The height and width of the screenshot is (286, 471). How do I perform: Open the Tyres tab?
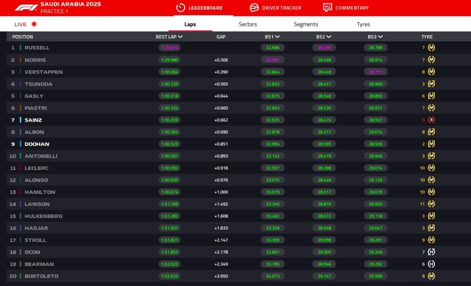pos(363,24)
